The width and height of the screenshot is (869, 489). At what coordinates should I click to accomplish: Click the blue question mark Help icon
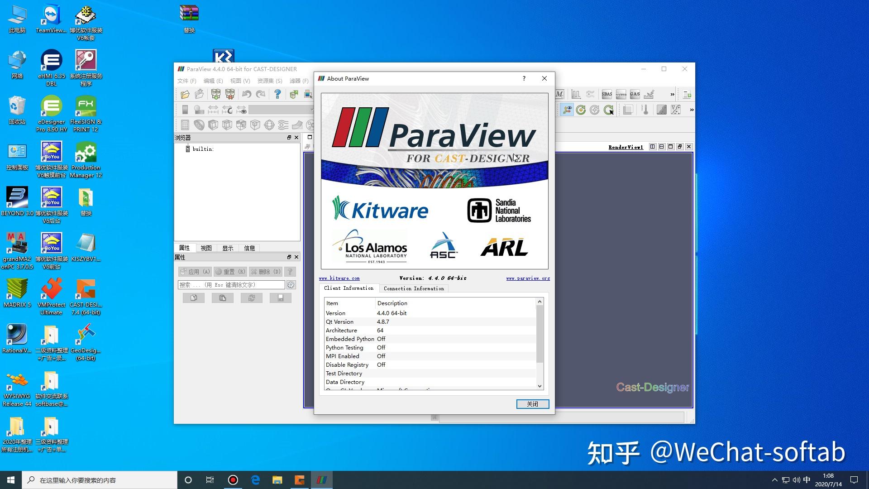pos(277,94)
